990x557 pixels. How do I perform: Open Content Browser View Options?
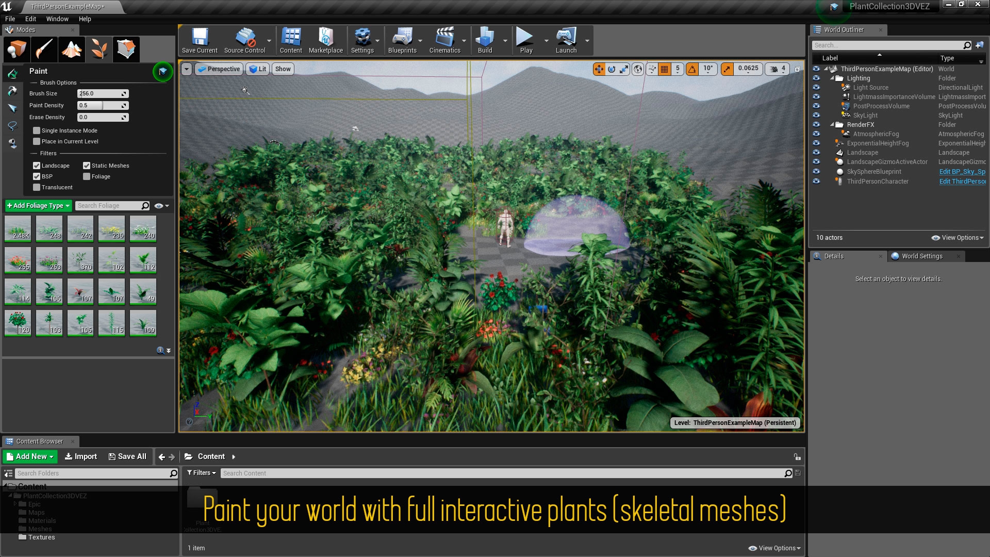tap(774, 548)
